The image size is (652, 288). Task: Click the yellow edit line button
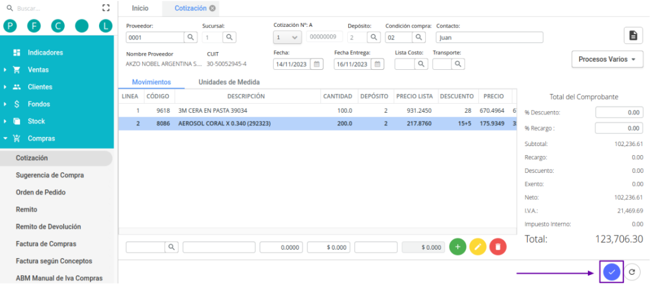[478, 247]
